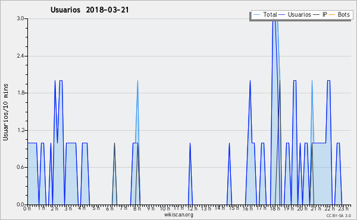Click the '3 h' x-axis label
The height and width of the screenshot is (220, 357).
click(x=68, y=208)
